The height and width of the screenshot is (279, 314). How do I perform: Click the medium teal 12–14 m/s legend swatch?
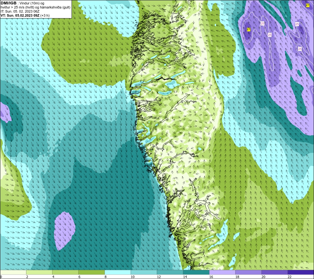tap(170, 272)
